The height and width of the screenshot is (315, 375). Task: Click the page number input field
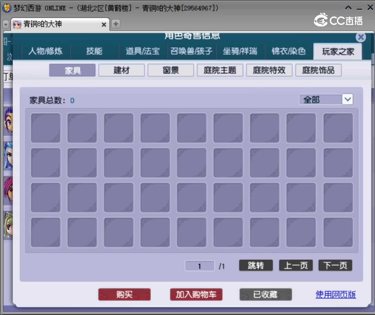point(200,266)
